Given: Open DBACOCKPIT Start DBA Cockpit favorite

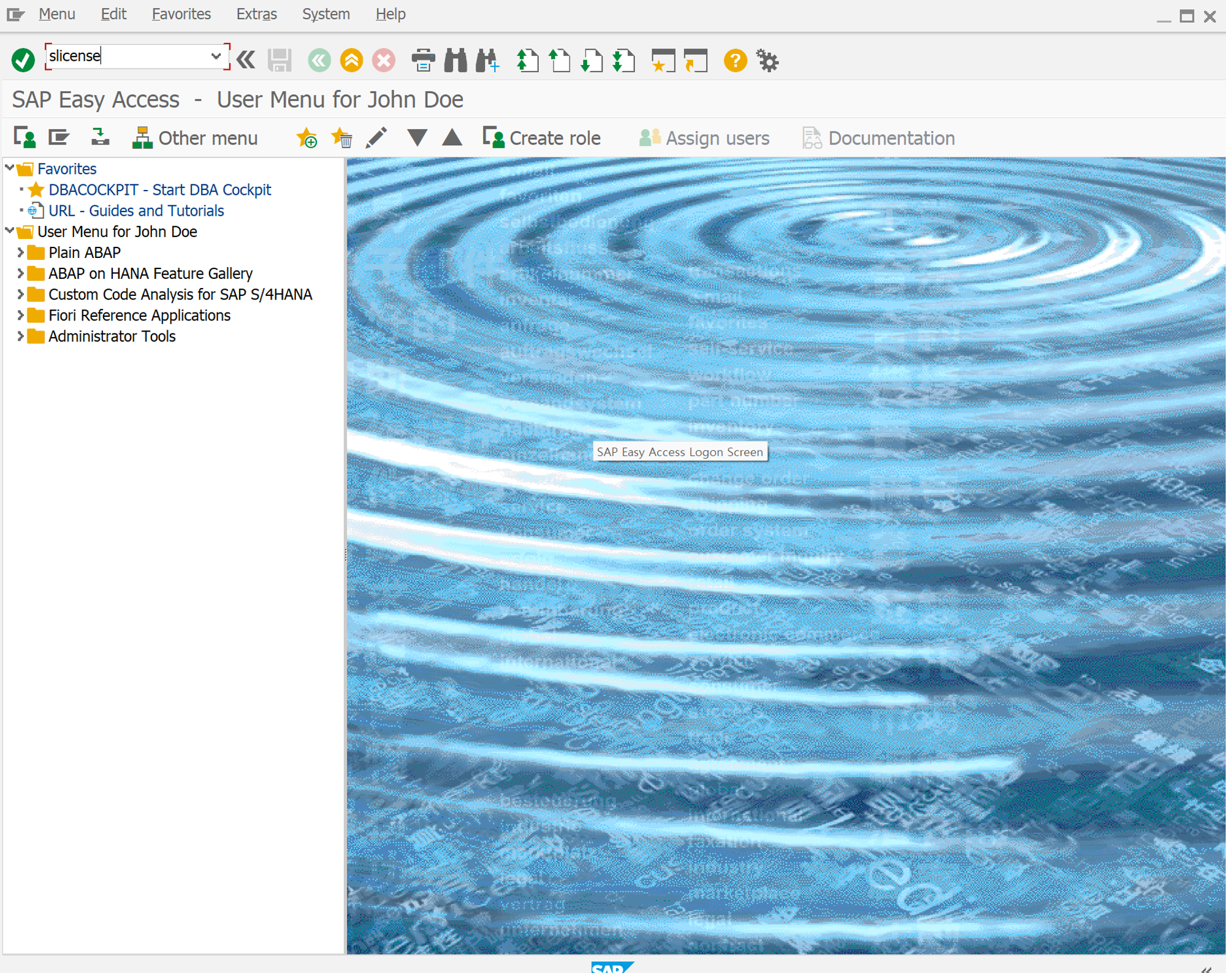Looking at the screenshot, I should [159, 190].
